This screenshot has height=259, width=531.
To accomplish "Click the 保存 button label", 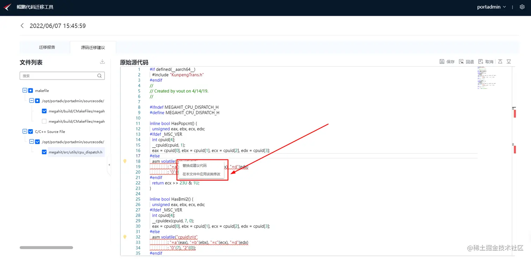I will point(451,62).
